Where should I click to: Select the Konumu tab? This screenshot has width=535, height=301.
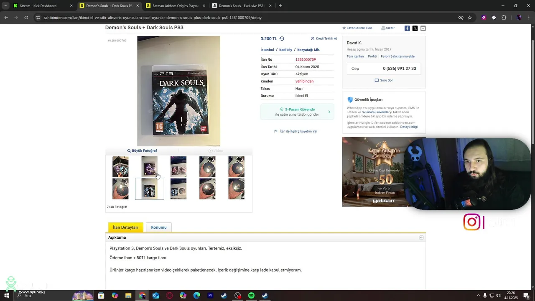pyautogui.click(x=159, y=227)
